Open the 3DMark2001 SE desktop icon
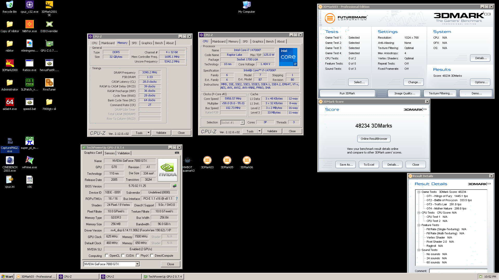This screenshot has height=280, width=499. pyautogui.click(x=49, y=9)
